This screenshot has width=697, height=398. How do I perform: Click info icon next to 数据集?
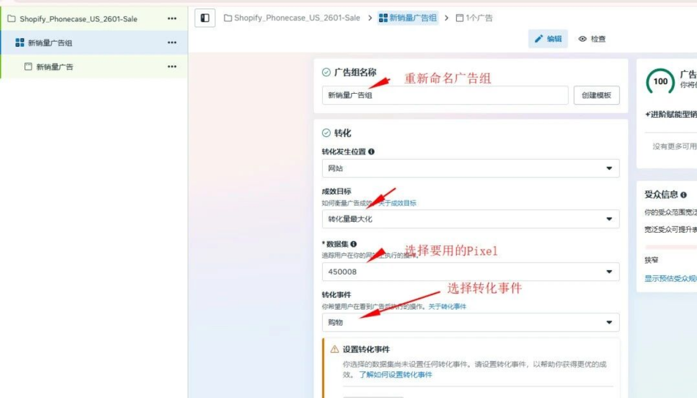354,244
